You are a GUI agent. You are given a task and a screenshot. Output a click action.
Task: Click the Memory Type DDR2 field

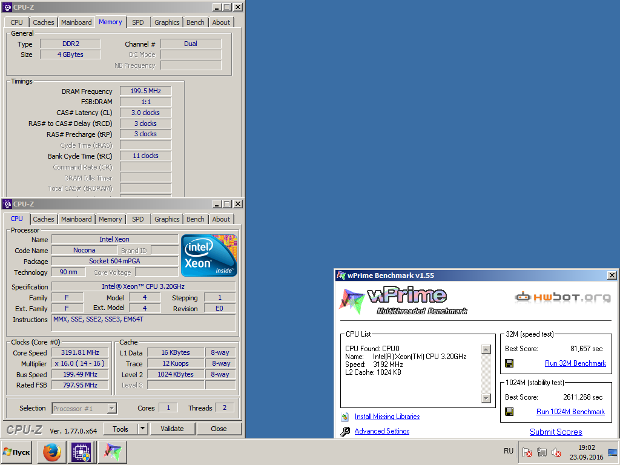click(70, 44)
